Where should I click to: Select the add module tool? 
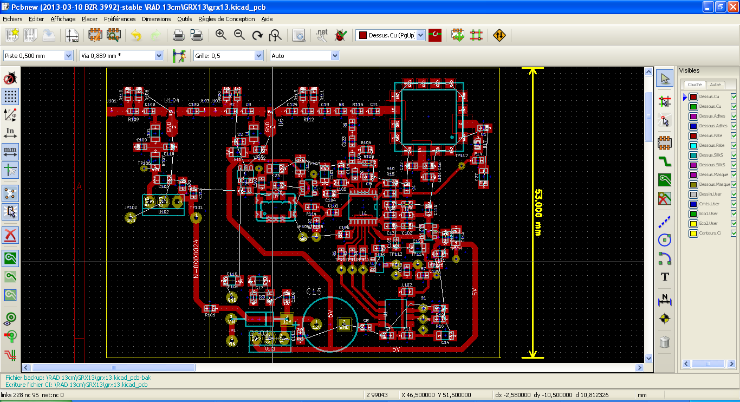pyautogui.click(x=665, y=142)
